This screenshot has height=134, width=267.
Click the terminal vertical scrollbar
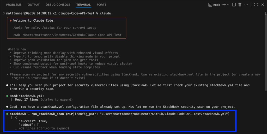pyautogui.click(x=265, y=52)
